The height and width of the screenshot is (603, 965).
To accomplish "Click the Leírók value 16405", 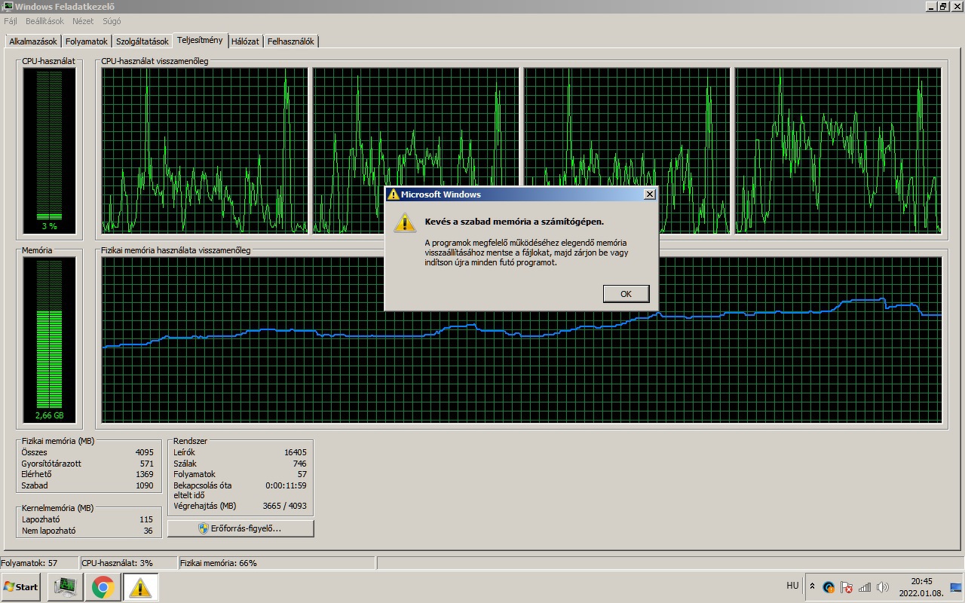I will [295, 452].
